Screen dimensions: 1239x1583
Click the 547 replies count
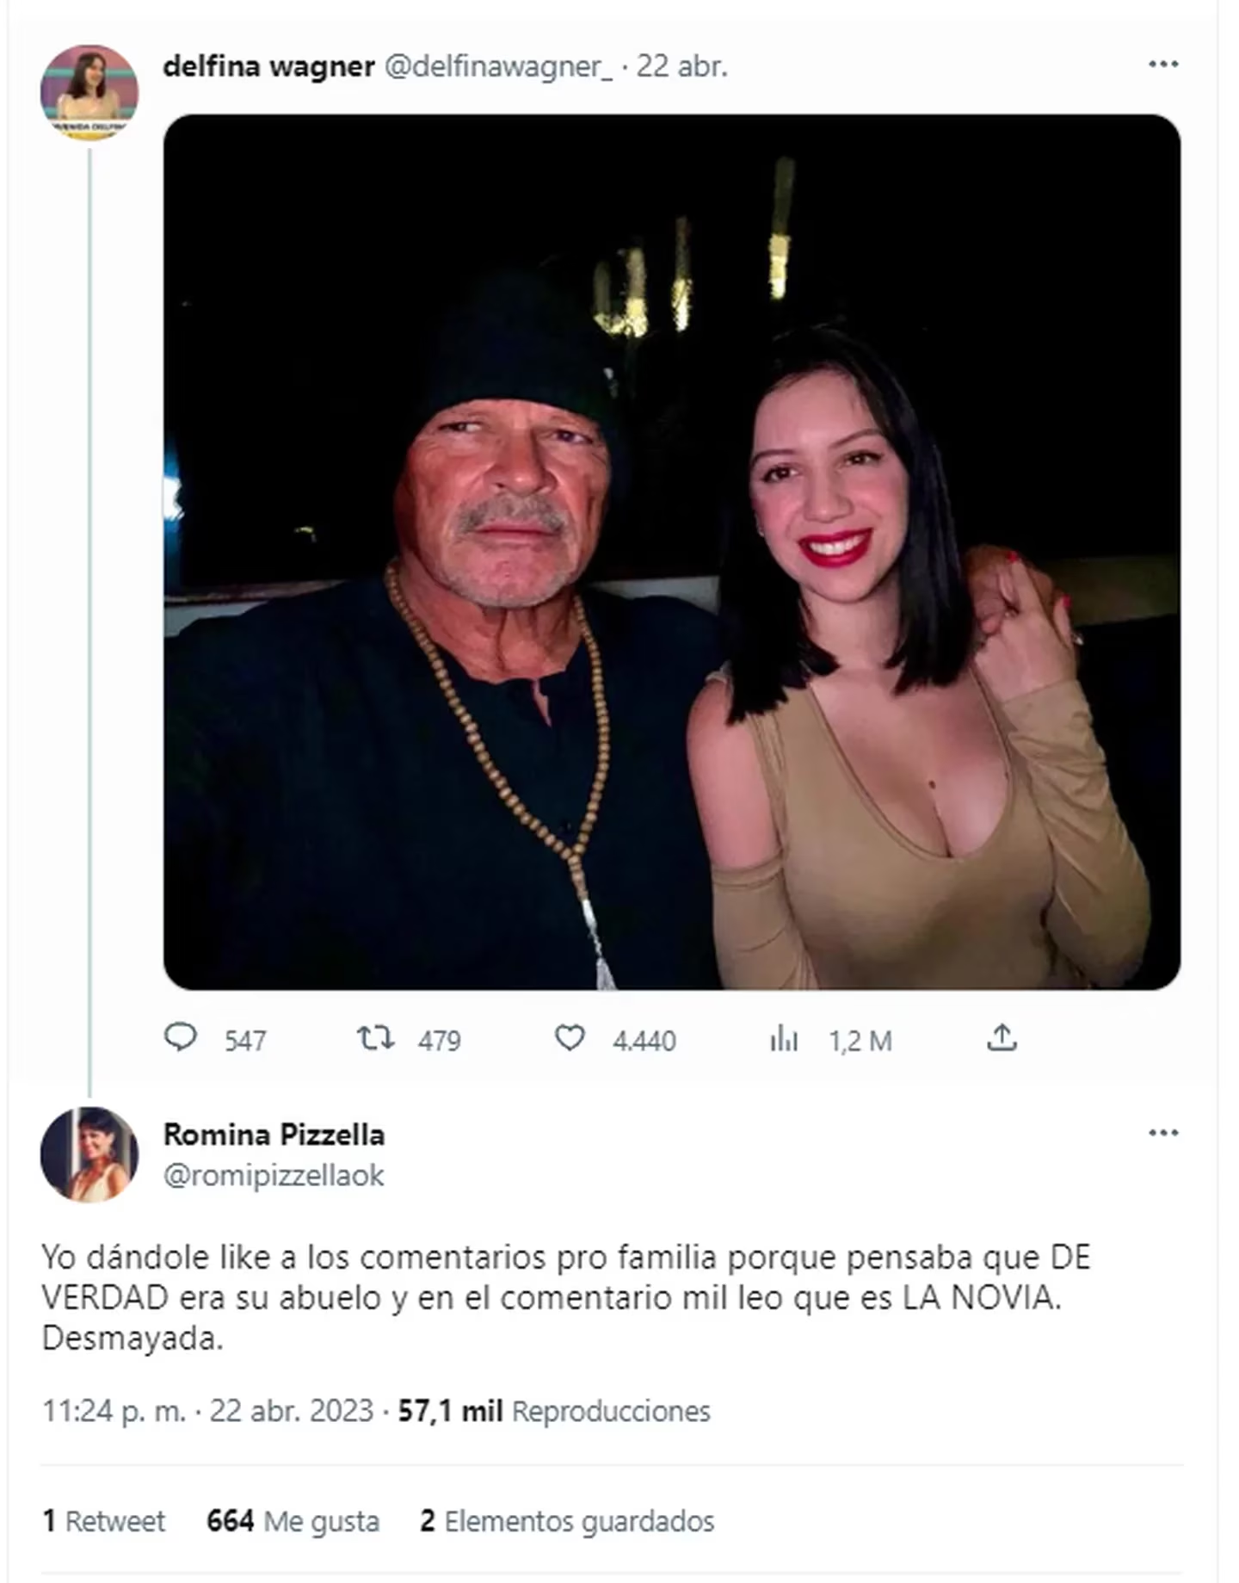tap(245, 1041)
